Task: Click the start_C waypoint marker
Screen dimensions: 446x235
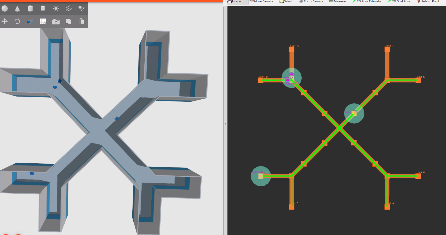Action: coord(387,49)
